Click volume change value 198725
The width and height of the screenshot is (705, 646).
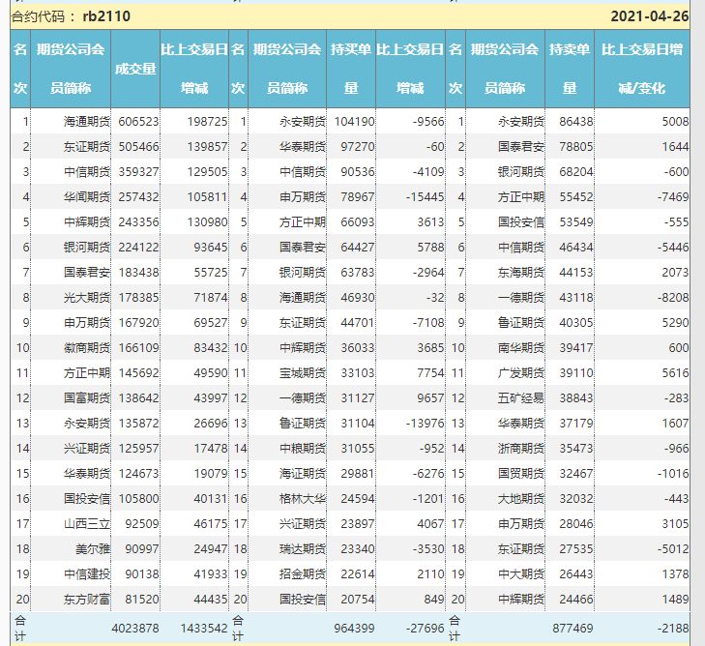[x=207, y=122]
